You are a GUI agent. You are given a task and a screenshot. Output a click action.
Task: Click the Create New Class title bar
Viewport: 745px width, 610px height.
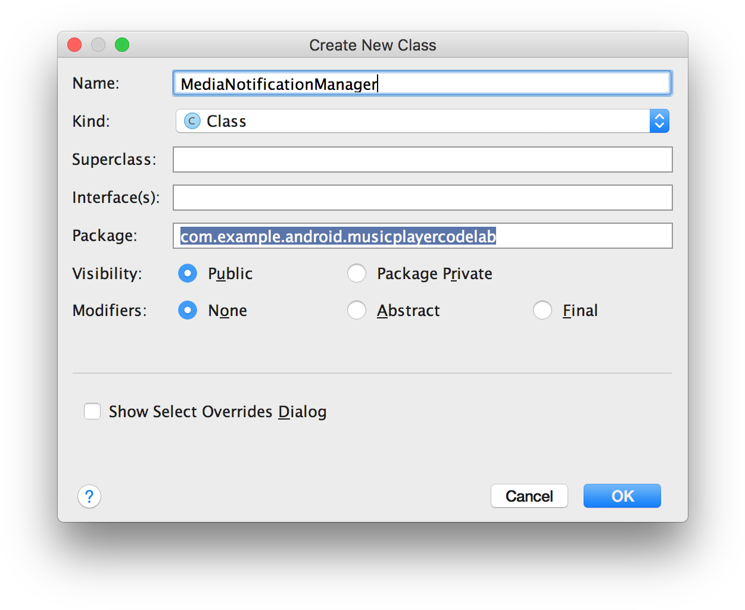[372, 45]
